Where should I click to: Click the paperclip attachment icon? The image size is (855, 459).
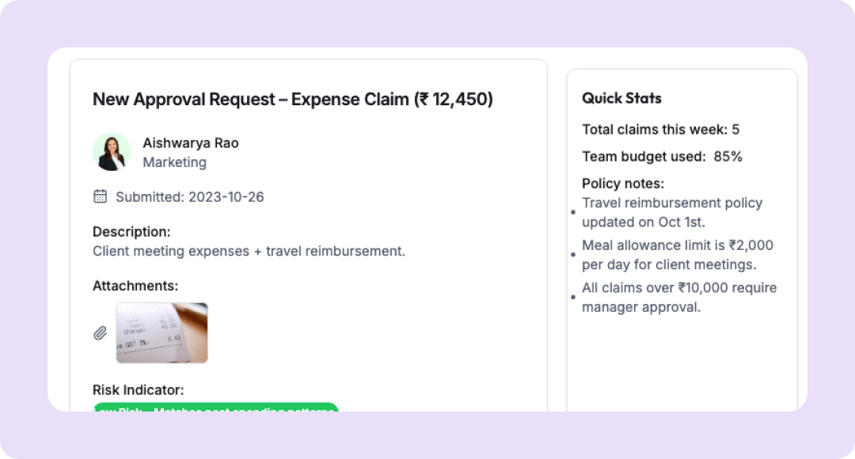[101, 333]
